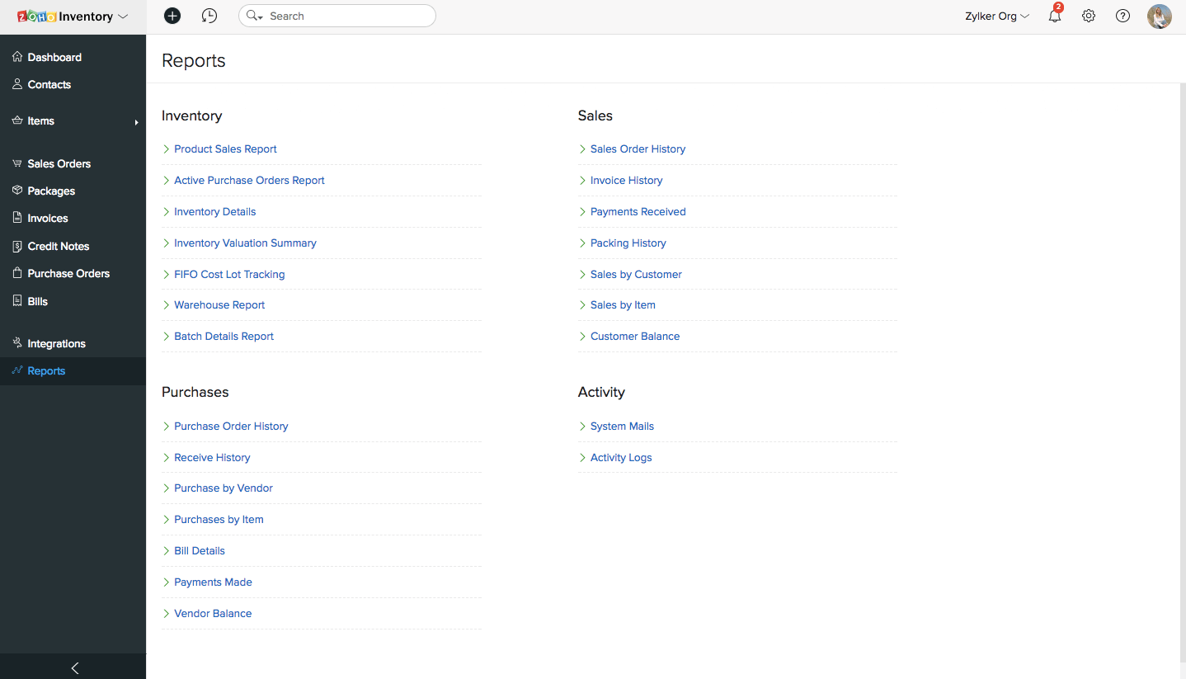The image size is (1186, 679).
Task: Click the quick create plus icon
Action: pos(172,16)
